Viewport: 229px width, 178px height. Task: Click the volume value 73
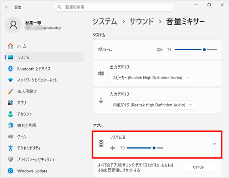pos(169,49)
